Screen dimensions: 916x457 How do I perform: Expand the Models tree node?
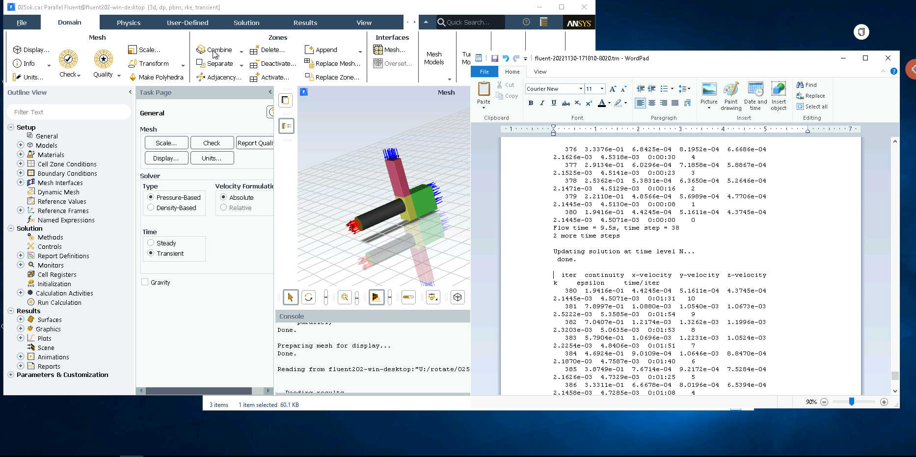21,145
